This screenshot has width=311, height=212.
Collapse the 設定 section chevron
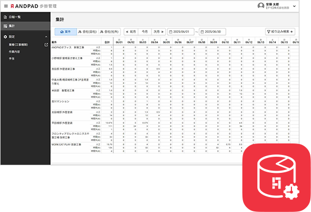[x=46, y=37]
